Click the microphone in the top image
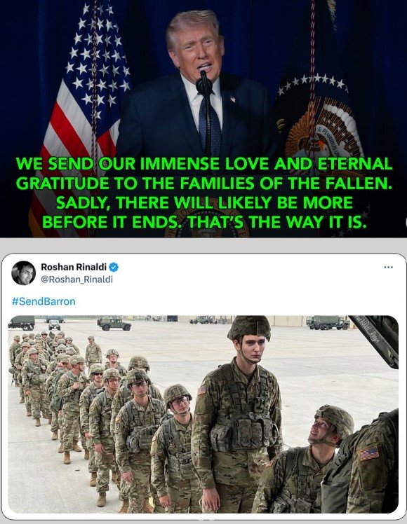This screenshot has height=524, width=407. (x=203, y=83)
